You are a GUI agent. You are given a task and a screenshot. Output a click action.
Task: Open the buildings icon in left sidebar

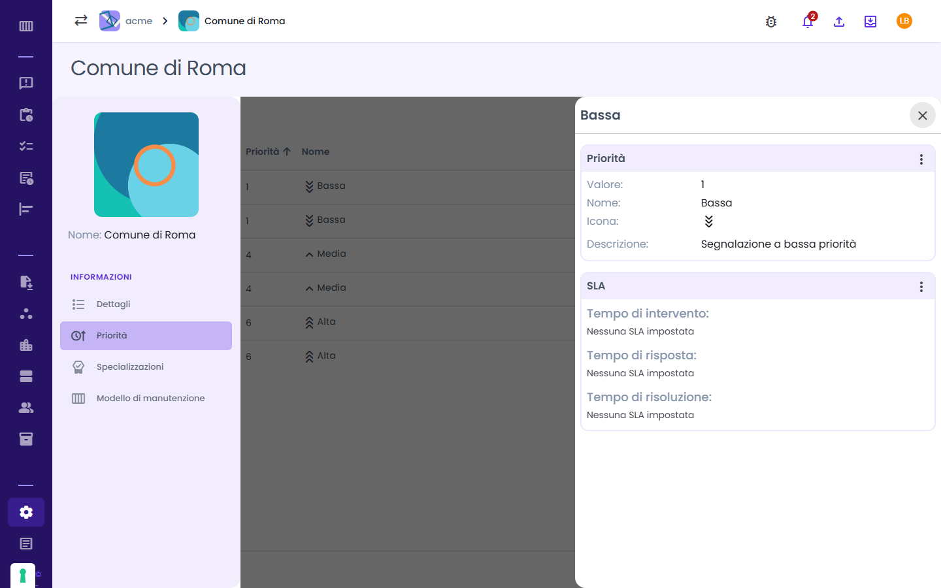[26, 345]
